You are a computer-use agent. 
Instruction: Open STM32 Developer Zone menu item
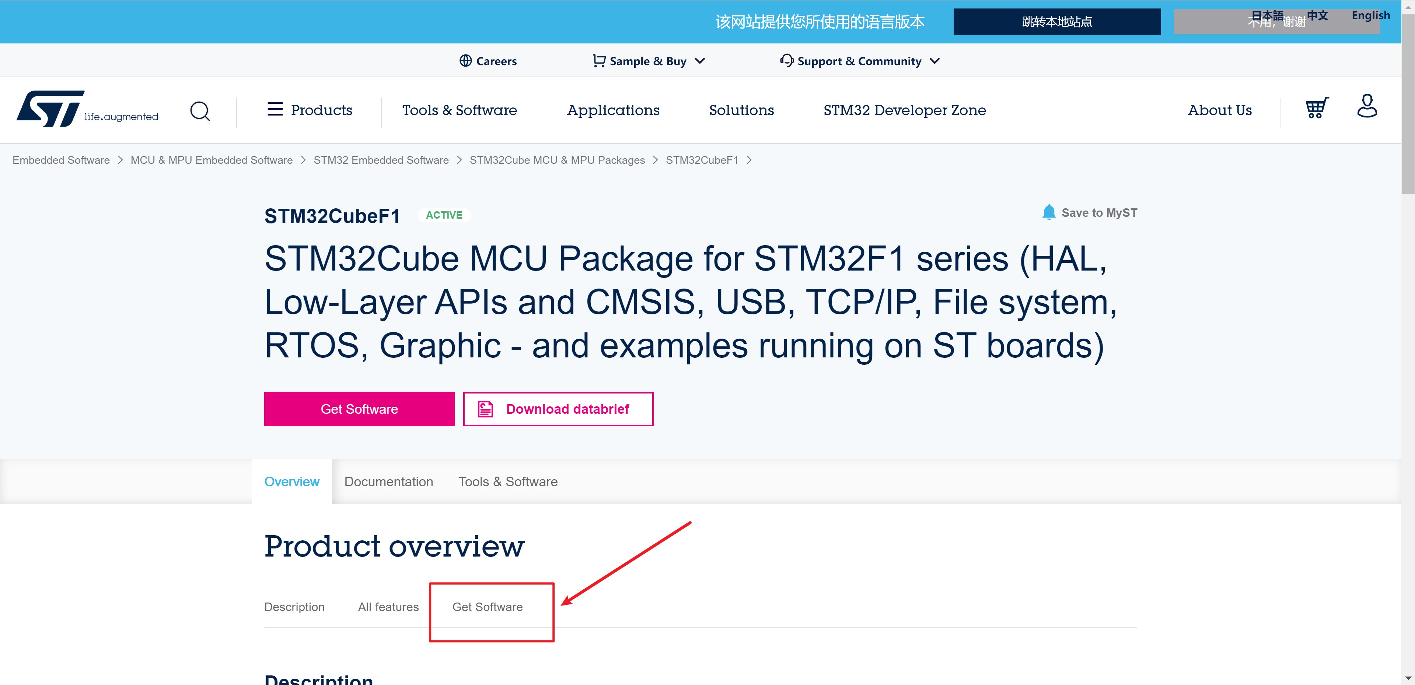(904, 110)
